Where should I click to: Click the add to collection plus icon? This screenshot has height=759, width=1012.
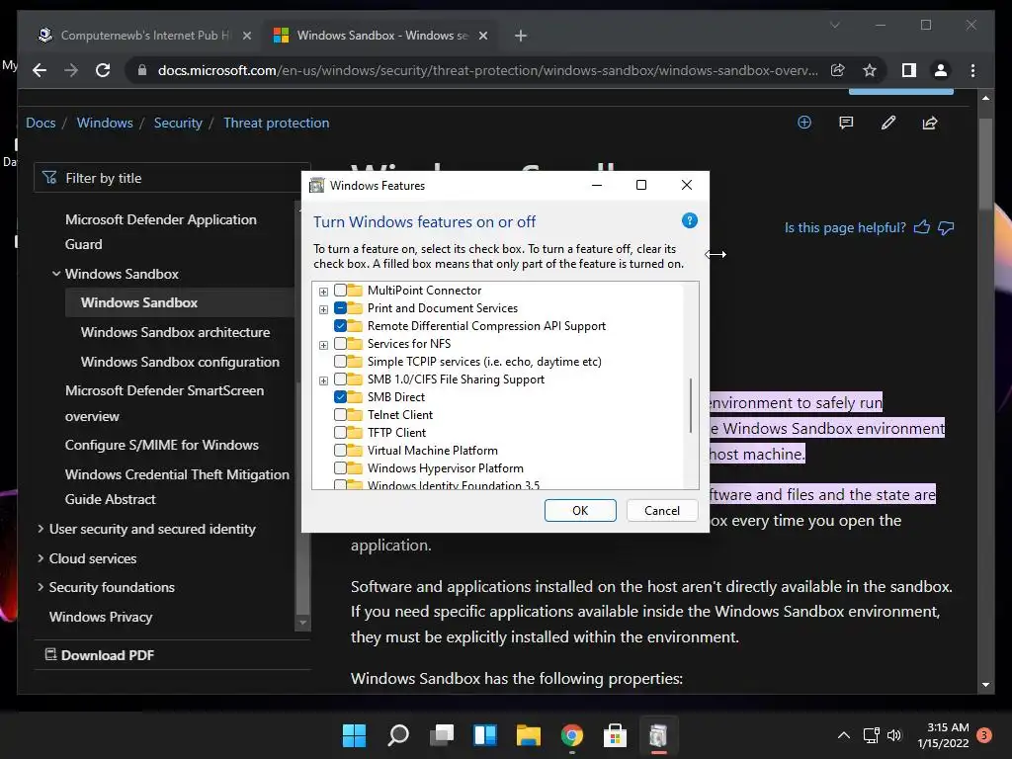click(804, 123)
